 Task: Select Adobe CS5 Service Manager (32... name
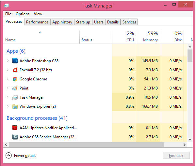point(48,137)
